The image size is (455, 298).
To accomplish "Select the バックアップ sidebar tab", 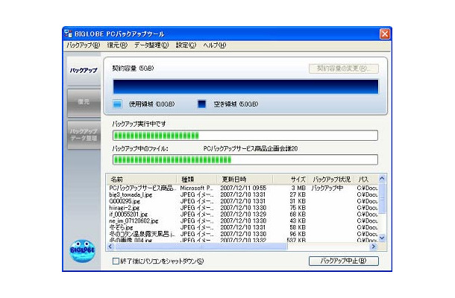I will (84, 71).
